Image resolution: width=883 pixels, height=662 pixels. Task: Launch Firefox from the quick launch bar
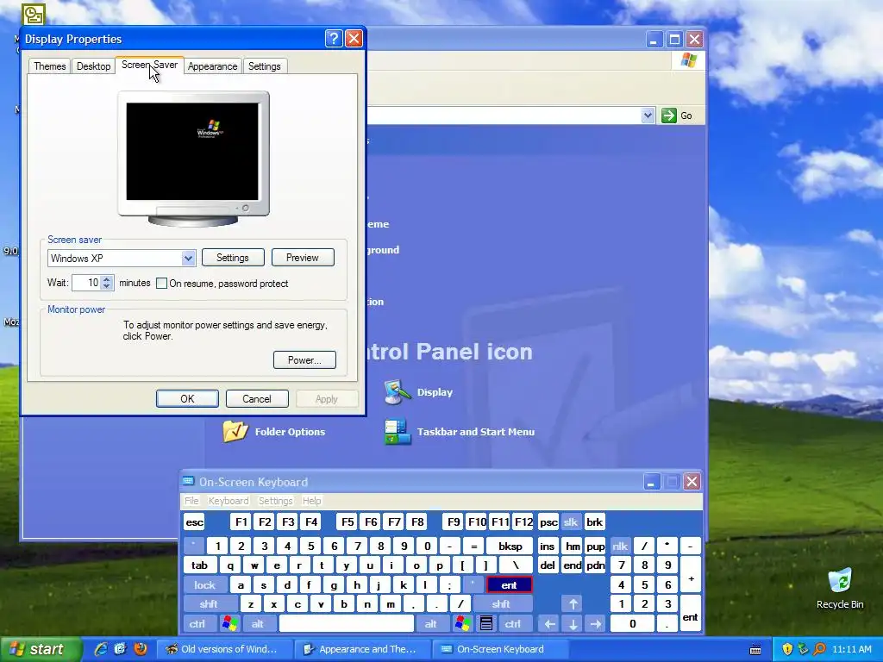click(141, 649)
